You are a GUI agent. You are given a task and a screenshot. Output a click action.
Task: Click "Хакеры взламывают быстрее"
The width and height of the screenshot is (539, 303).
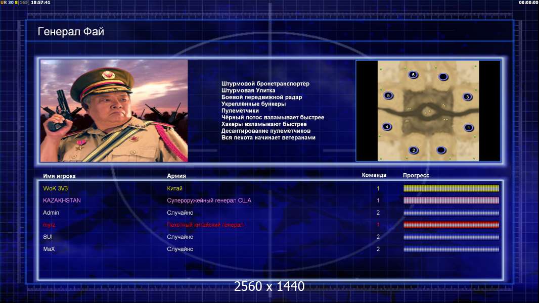coord(264,124)
